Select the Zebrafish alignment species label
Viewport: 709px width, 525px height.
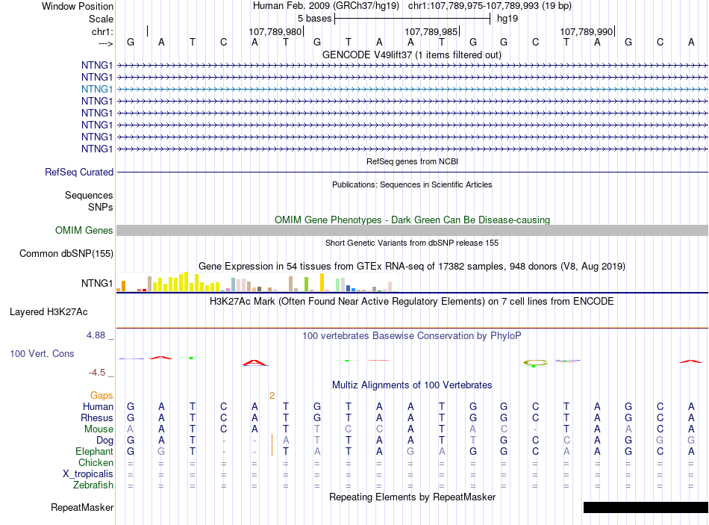(x=93, y=485)
